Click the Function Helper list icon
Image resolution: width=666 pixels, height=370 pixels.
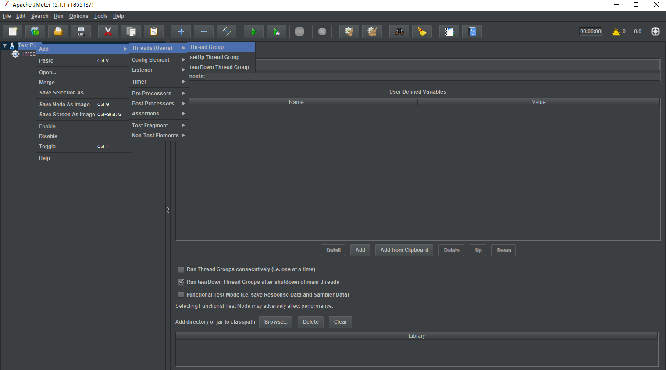point(449,31)
